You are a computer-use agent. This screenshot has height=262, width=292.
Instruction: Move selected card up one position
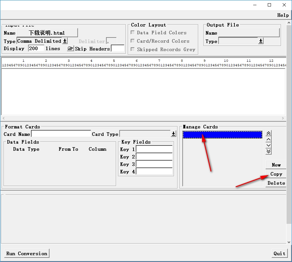coord(268,139)
